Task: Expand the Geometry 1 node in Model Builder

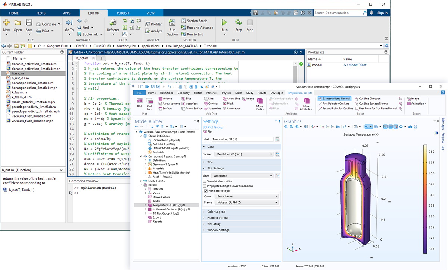Action: pos(146,164)
